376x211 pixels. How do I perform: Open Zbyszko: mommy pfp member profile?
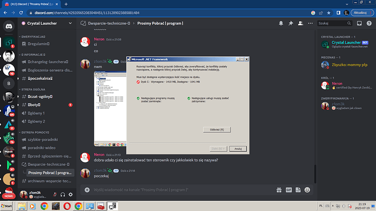click(x=346, y=65)
